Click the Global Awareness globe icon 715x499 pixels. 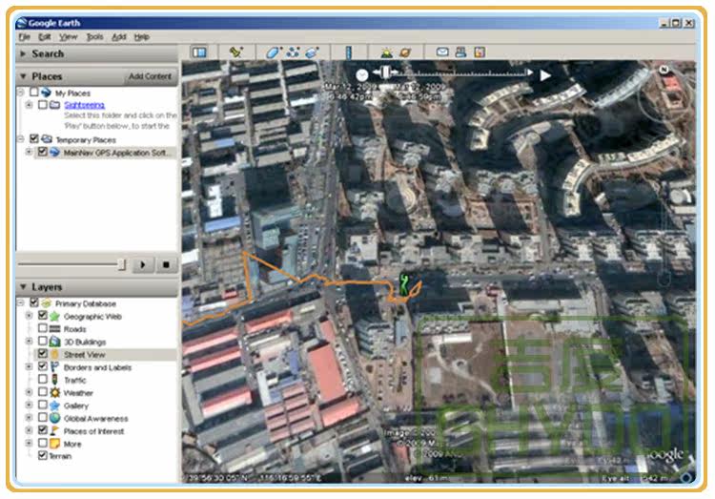tap(54, 418)
